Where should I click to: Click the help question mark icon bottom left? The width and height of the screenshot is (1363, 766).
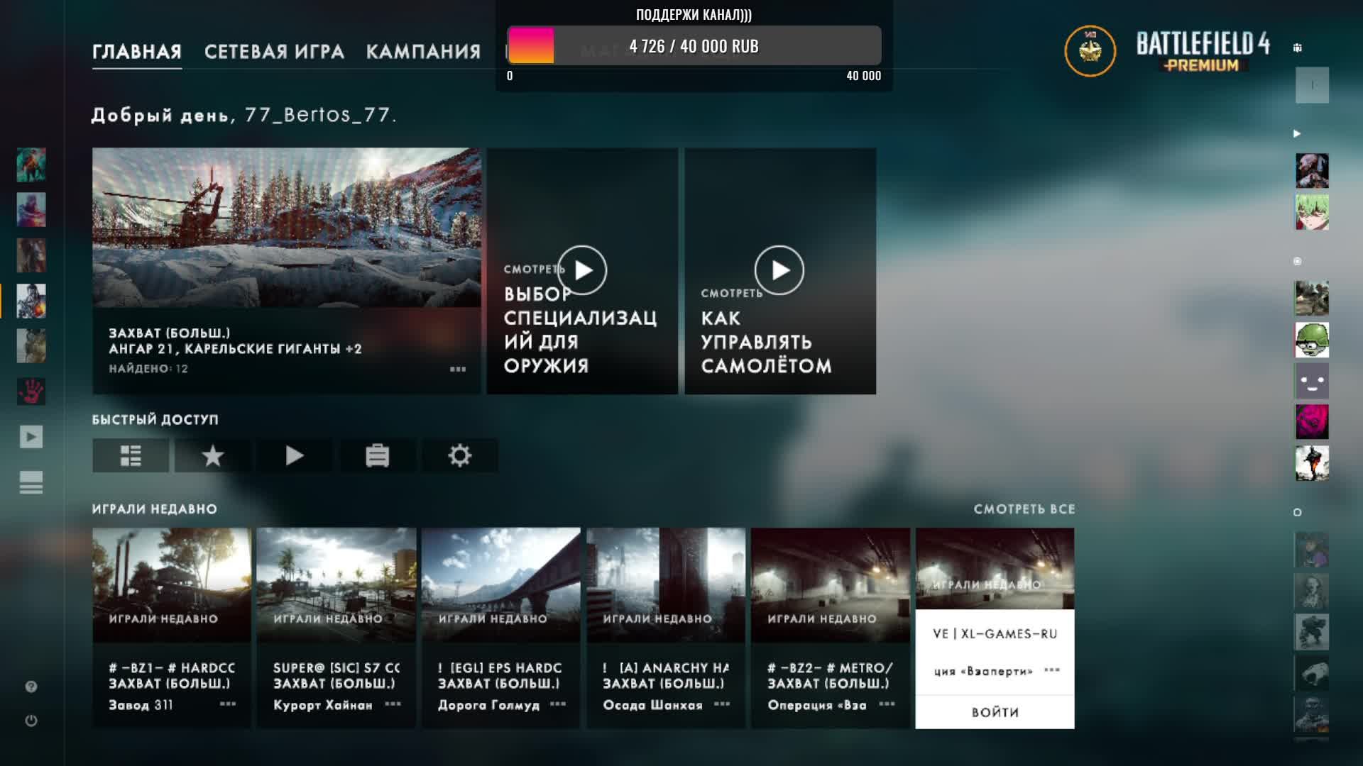[31, 685]
